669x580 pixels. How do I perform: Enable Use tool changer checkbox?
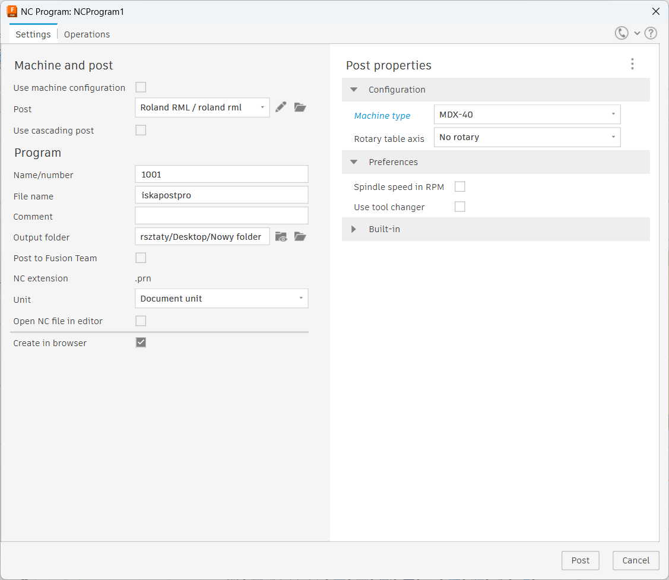(460, 207)
